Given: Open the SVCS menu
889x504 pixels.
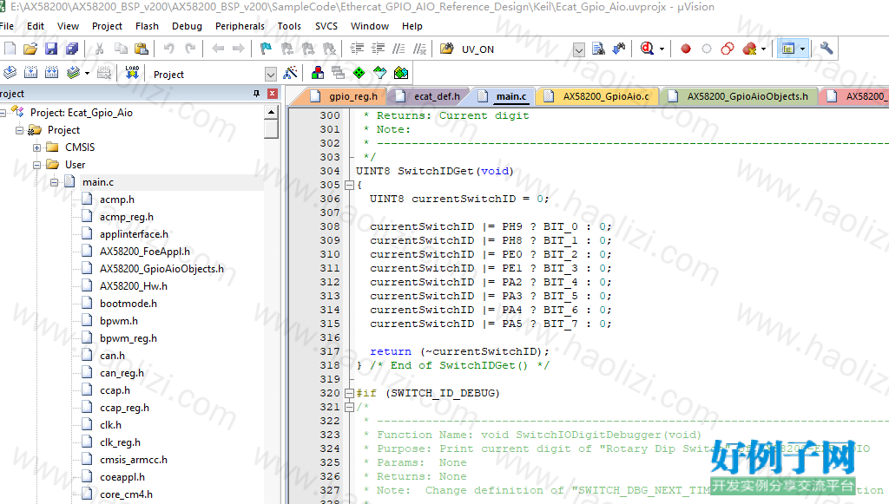Looking at the screenshot, I should (x=326, y=26).
